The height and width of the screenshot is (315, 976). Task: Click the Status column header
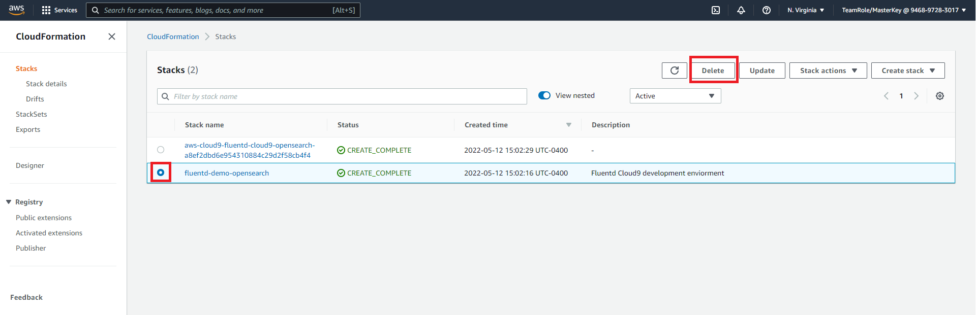pyautogui.click(x=348, y=125)
